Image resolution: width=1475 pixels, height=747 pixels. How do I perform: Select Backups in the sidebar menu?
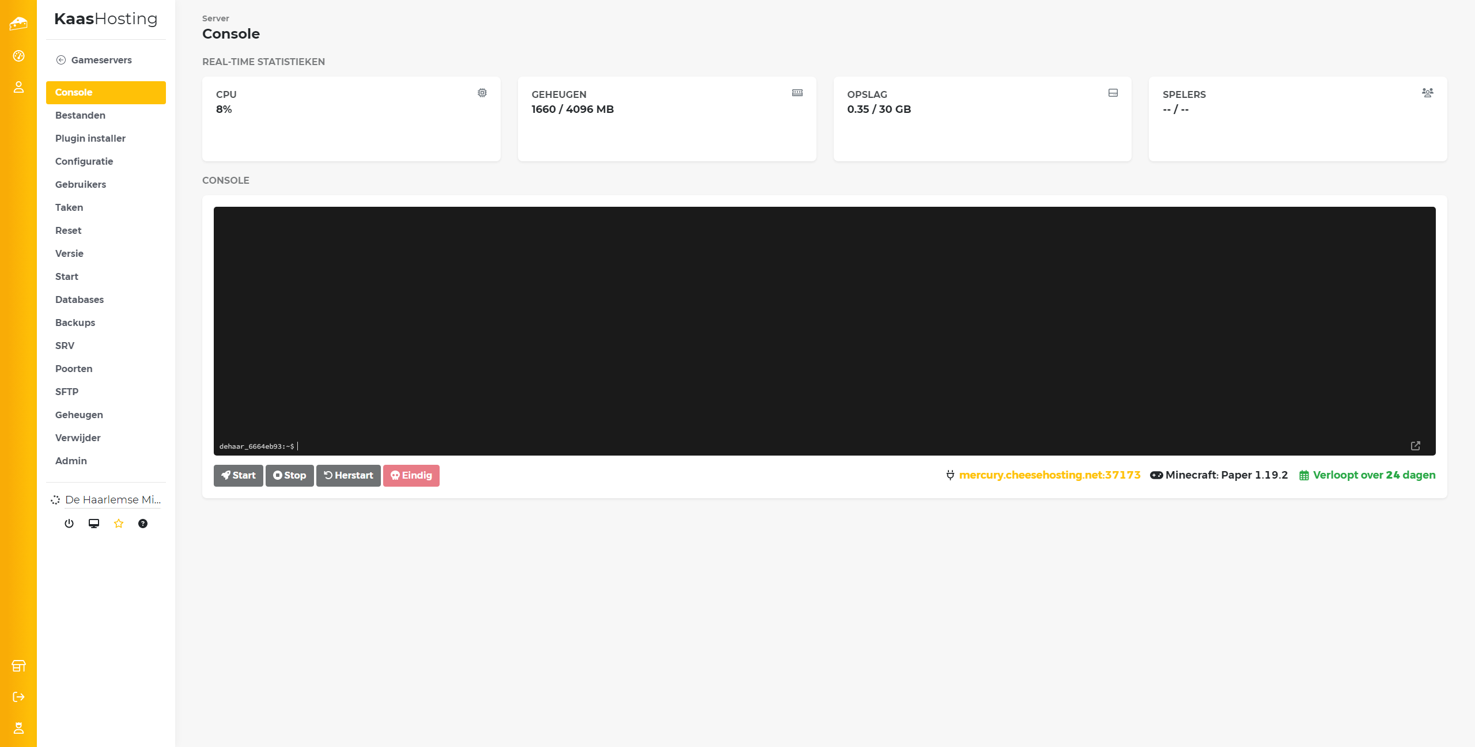[75, 323]
